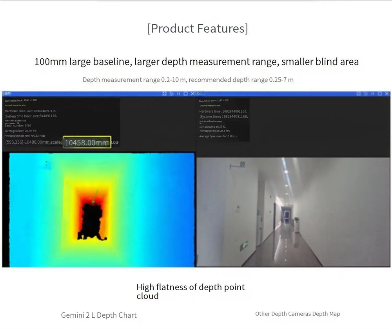
Task: Close the Color stream panel
Action: [387, 94]
